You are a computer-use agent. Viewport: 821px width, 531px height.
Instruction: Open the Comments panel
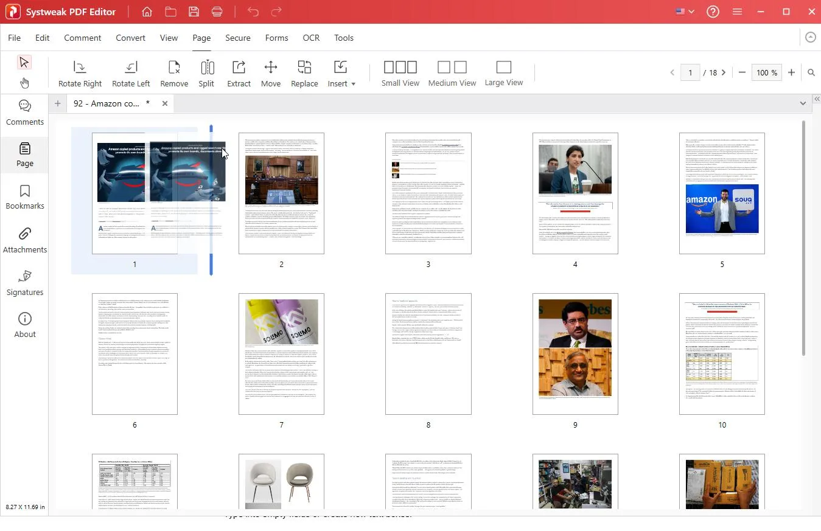pyautogui.click(x=24, y=112)
